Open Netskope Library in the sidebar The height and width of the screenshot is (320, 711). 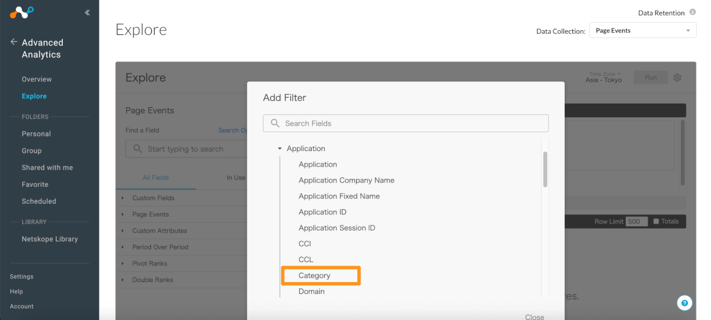pyautogui.click(x=50, y=239)
